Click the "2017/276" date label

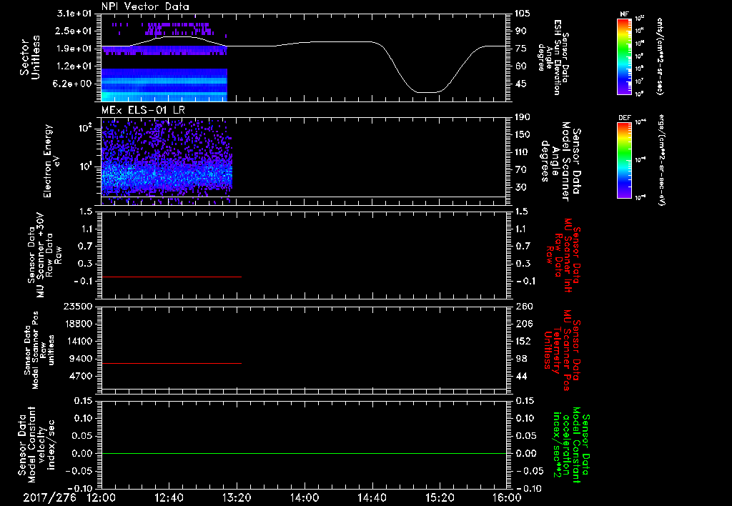tap(49, 497)
